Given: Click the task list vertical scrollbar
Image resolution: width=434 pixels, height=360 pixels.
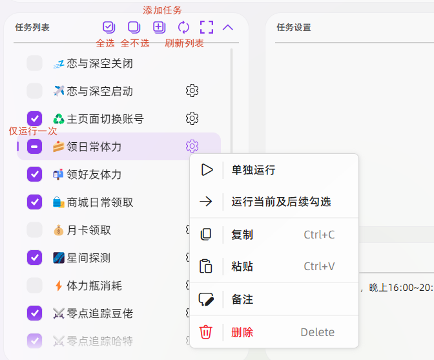Looking at the screenshot, I should point(231,101).
